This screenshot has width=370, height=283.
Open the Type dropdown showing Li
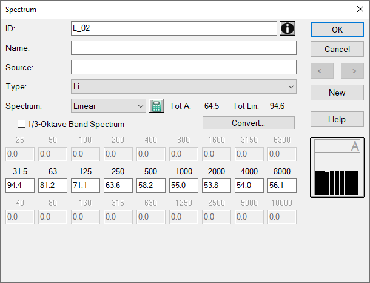pos(184,87)
